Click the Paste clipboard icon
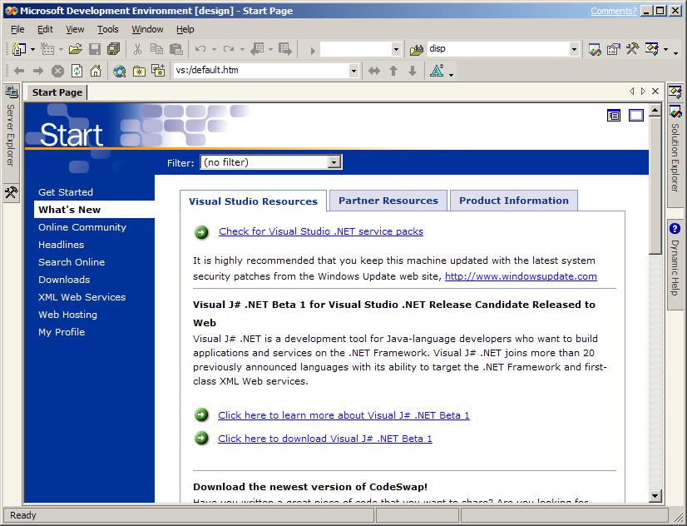 (176, 49)
